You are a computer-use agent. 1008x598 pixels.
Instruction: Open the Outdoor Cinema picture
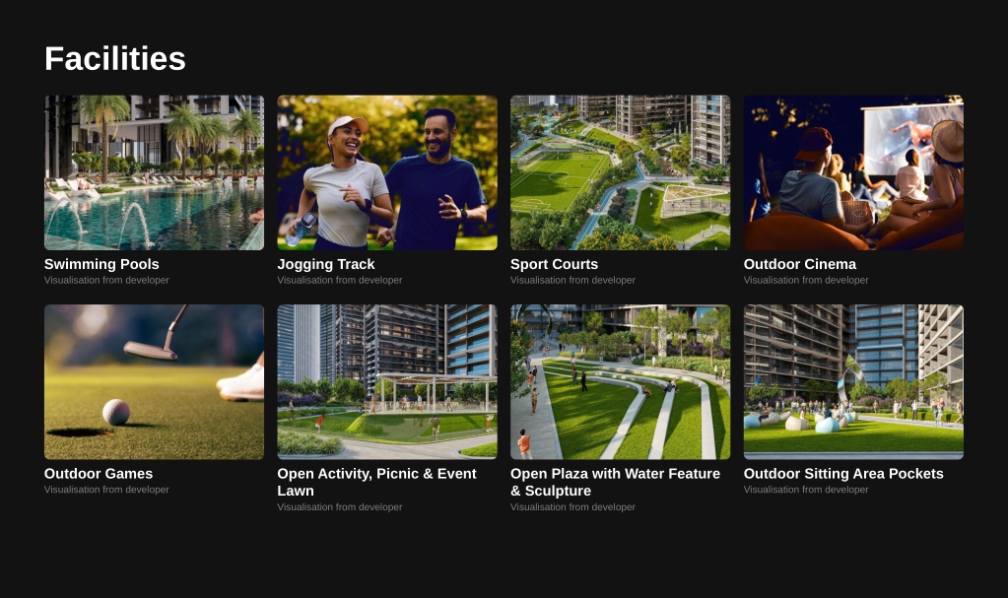[x=853, y=173]
